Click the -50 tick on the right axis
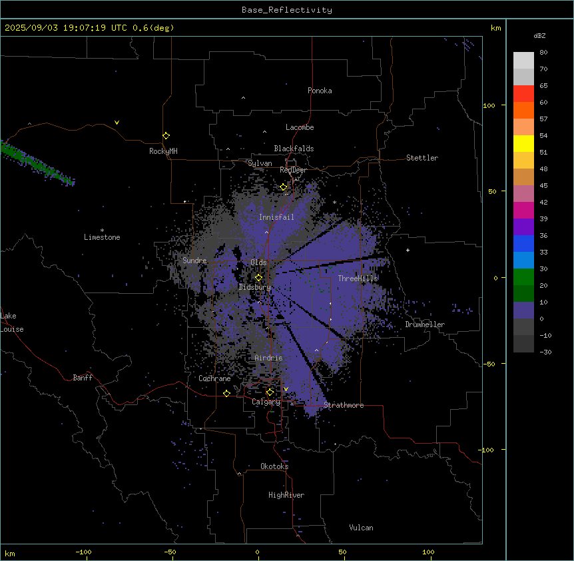 489,364
